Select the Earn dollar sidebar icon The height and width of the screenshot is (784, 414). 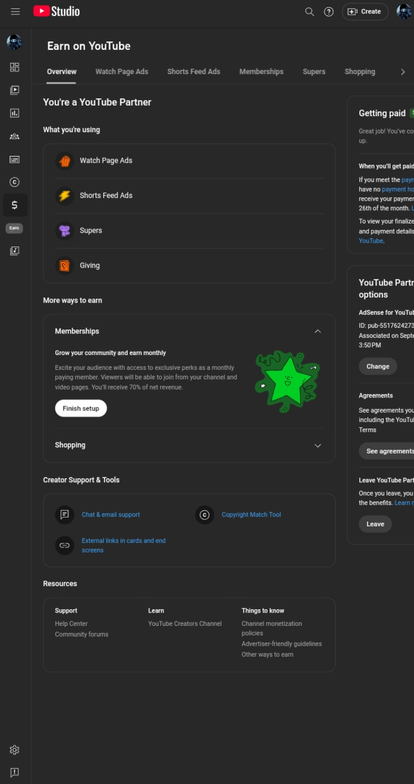[x=14, y=205]
